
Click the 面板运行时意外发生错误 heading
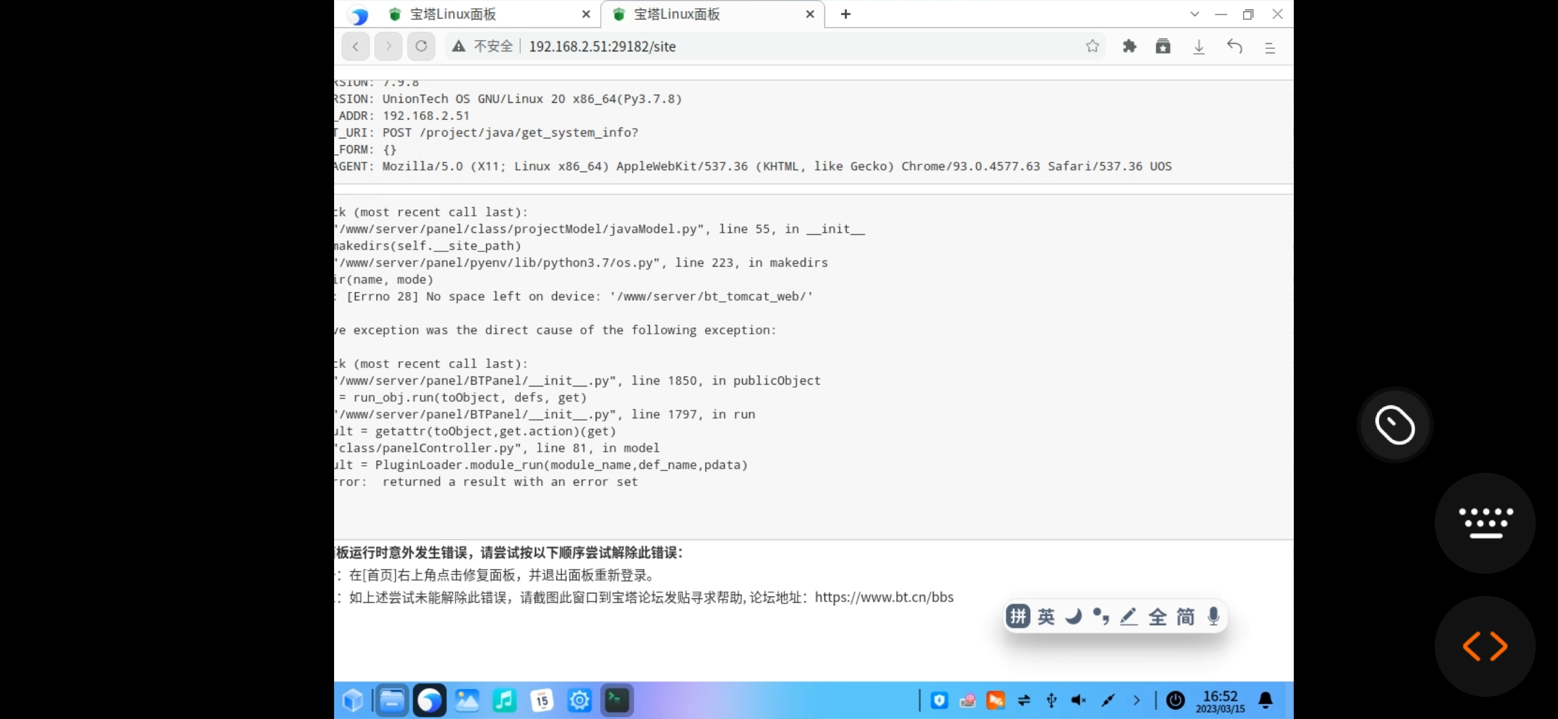click(x=509, y=553)
